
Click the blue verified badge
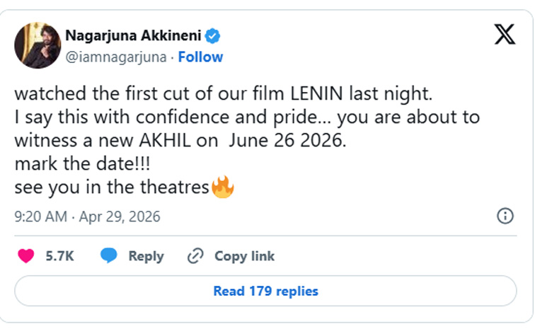click(x=211, y=35)
